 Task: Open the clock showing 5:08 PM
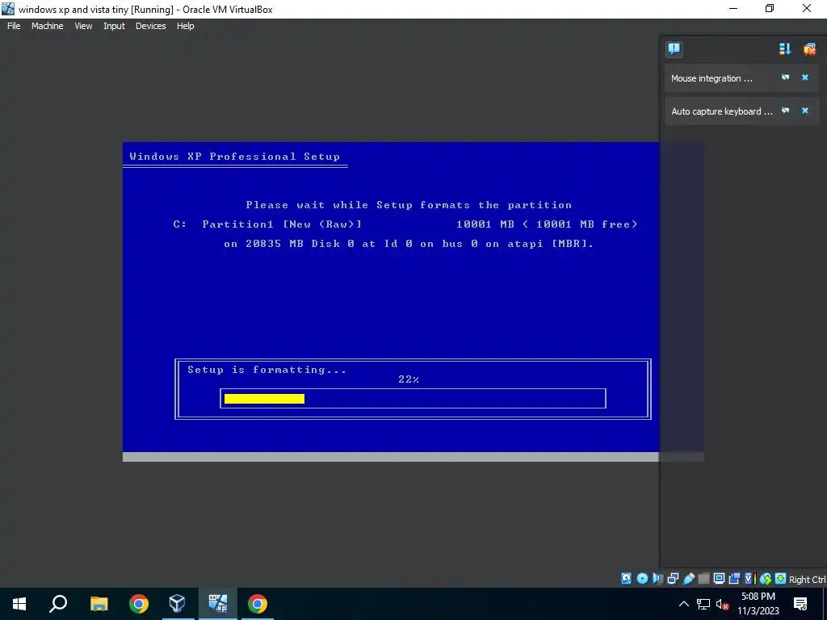(x=758, y=604)
